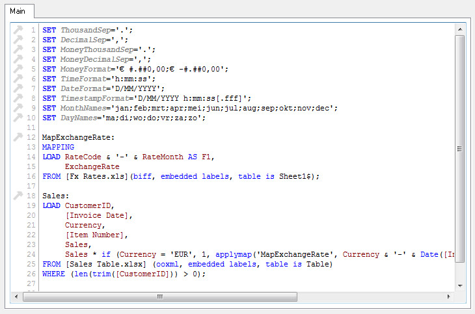Click the arrow marker beside line 12 MapExchangeRate
This screenshot has height=314, width=475.
18,137
